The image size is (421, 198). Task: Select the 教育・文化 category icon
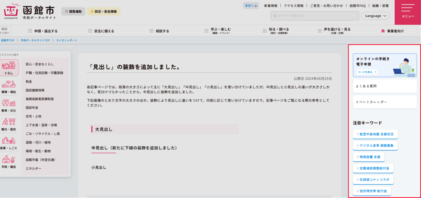pyautogui.click(x=9, y=106)
